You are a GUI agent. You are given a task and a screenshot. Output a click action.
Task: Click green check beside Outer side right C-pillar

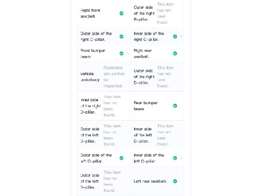point(122,36)
